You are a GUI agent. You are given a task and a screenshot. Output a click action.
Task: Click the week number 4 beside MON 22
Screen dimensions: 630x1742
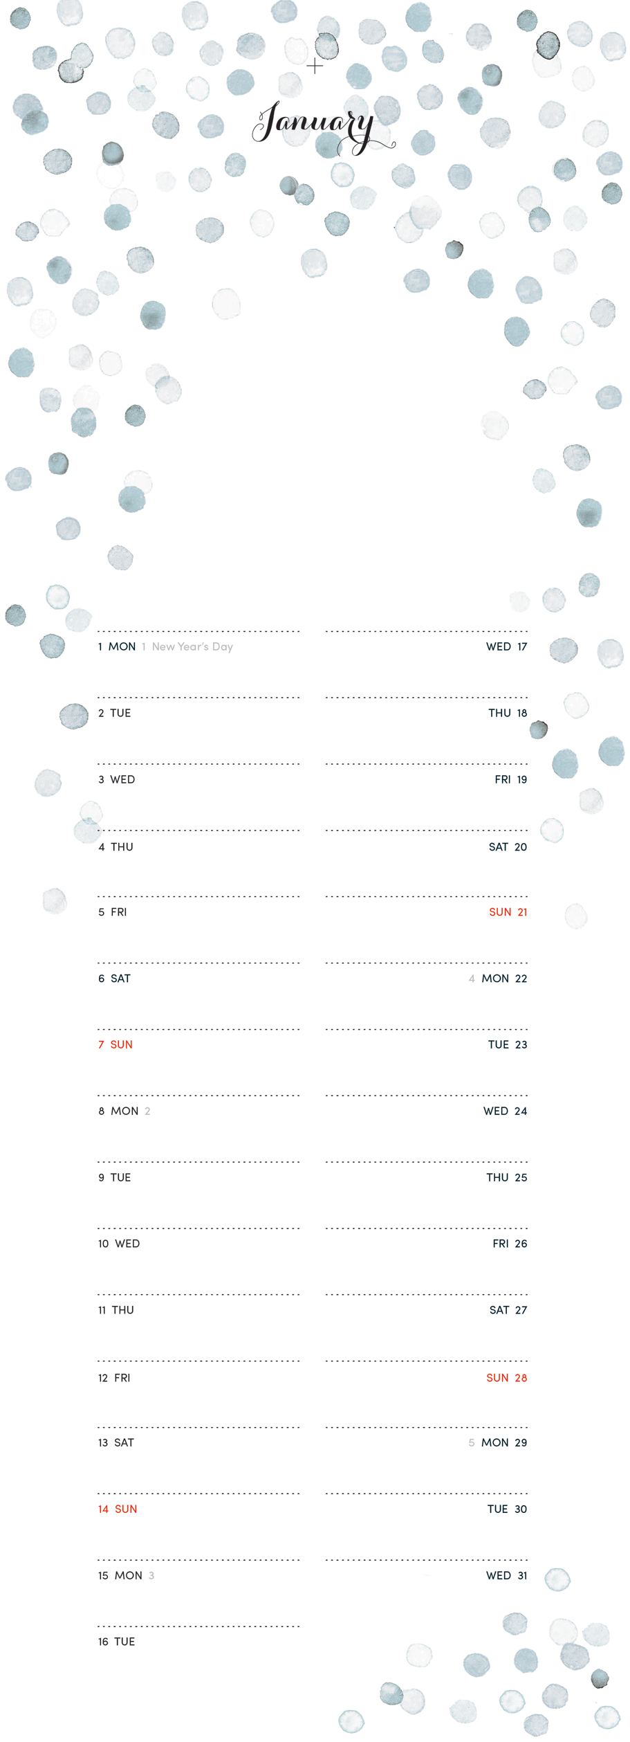(472, 979)
